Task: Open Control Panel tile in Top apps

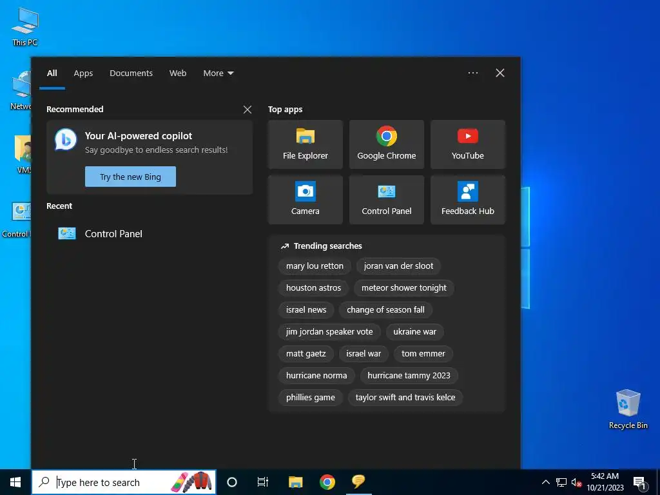Action: [387, 200]
